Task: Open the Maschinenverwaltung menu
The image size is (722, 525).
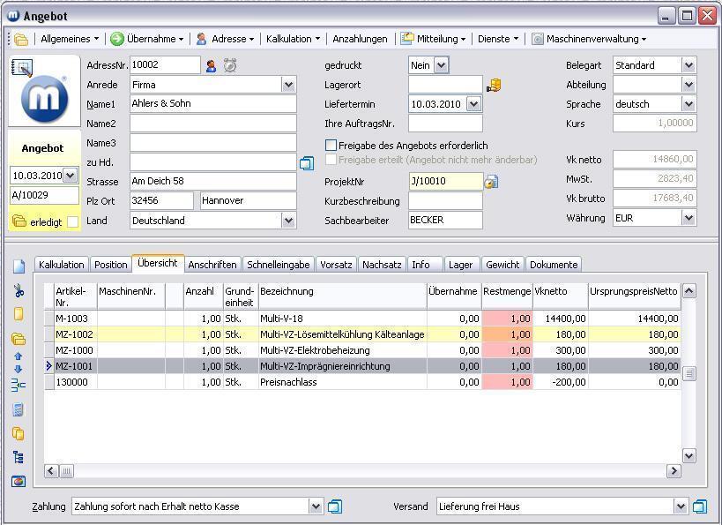Action: pos(590,39)
